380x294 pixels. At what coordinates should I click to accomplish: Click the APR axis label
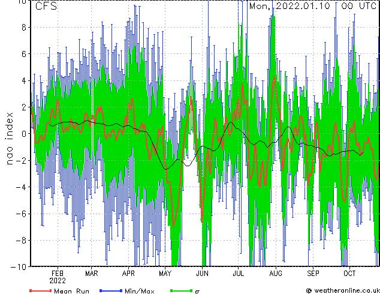128,274
